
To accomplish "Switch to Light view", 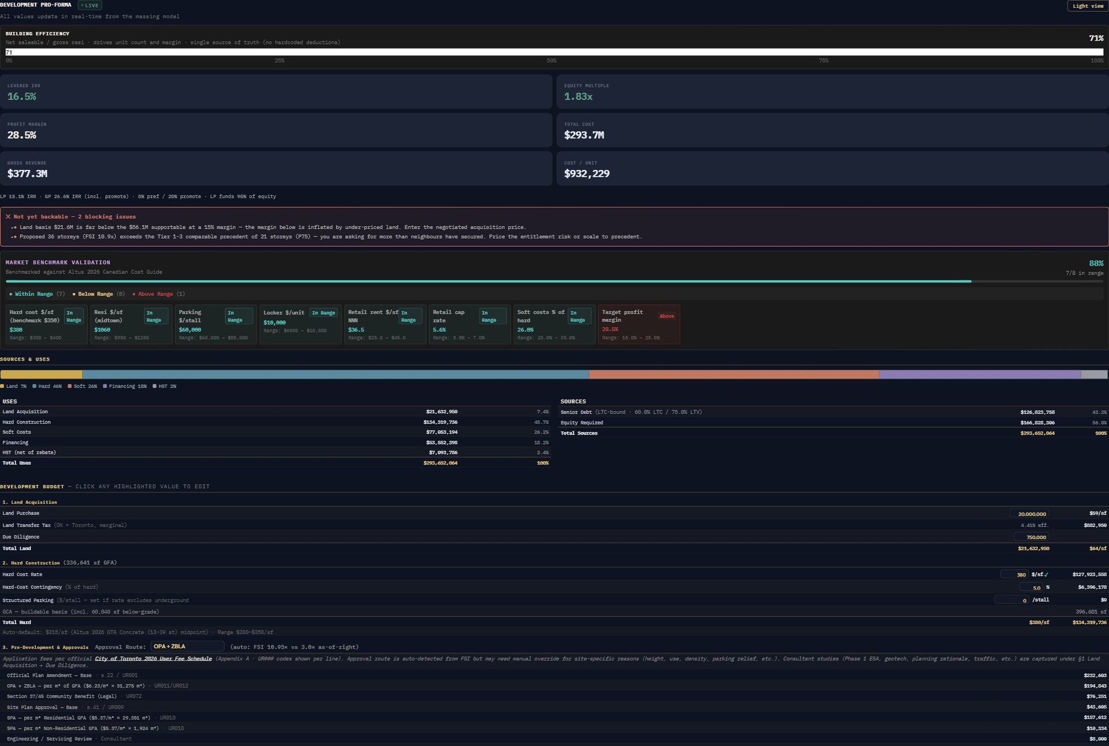I will 1088,6.
